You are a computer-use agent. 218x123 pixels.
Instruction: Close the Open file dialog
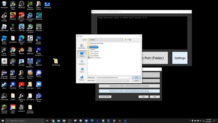(x=140, y=36)
